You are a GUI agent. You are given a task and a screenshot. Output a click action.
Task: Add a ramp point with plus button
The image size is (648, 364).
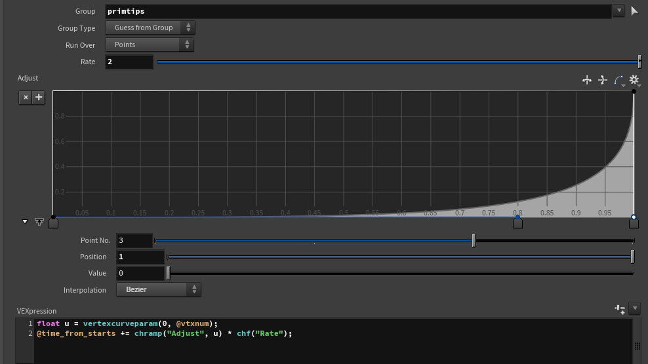coord(39,98)
